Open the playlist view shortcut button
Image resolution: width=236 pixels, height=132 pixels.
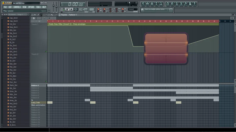click(x=143, y=4)
